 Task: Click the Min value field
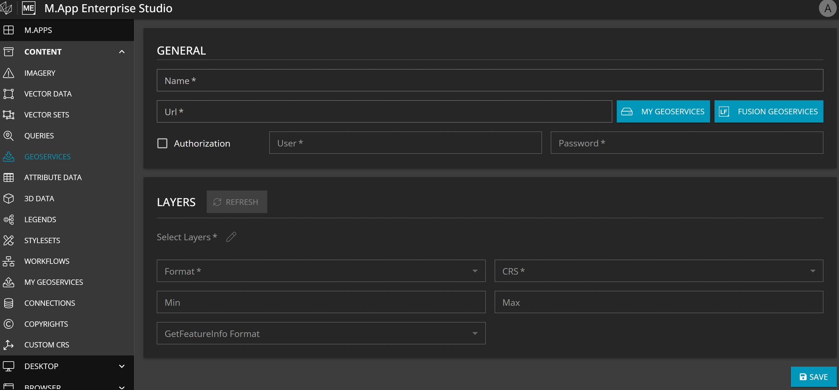click(x=321, y=302)
